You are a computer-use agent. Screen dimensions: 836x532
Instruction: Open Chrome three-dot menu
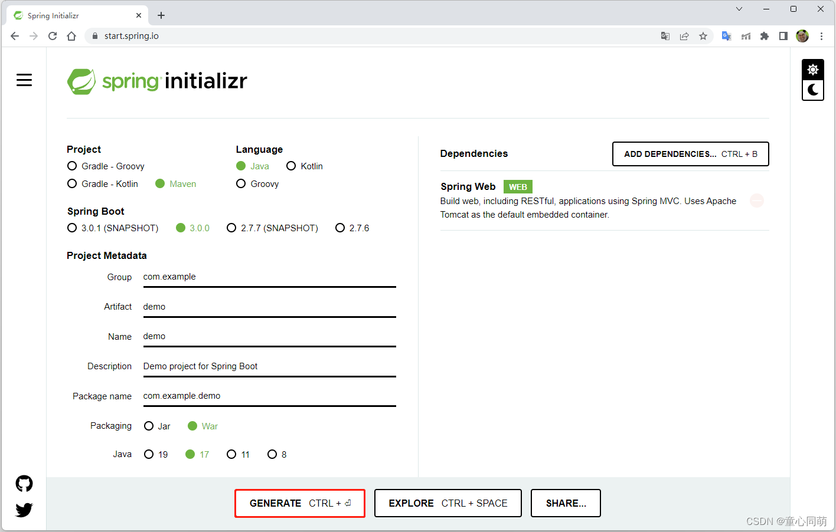821,36
